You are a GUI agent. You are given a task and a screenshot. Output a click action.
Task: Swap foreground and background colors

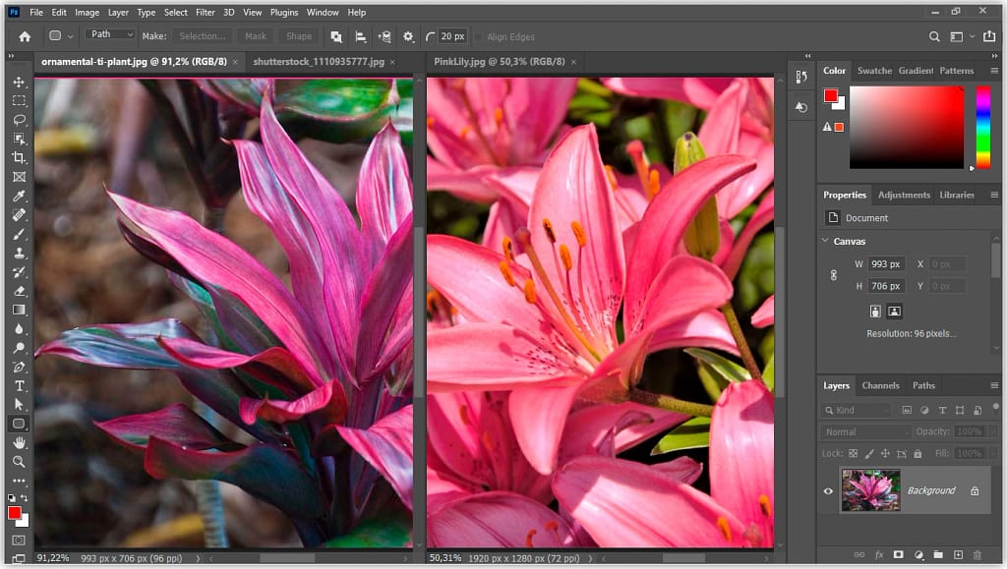click(25, 498)
